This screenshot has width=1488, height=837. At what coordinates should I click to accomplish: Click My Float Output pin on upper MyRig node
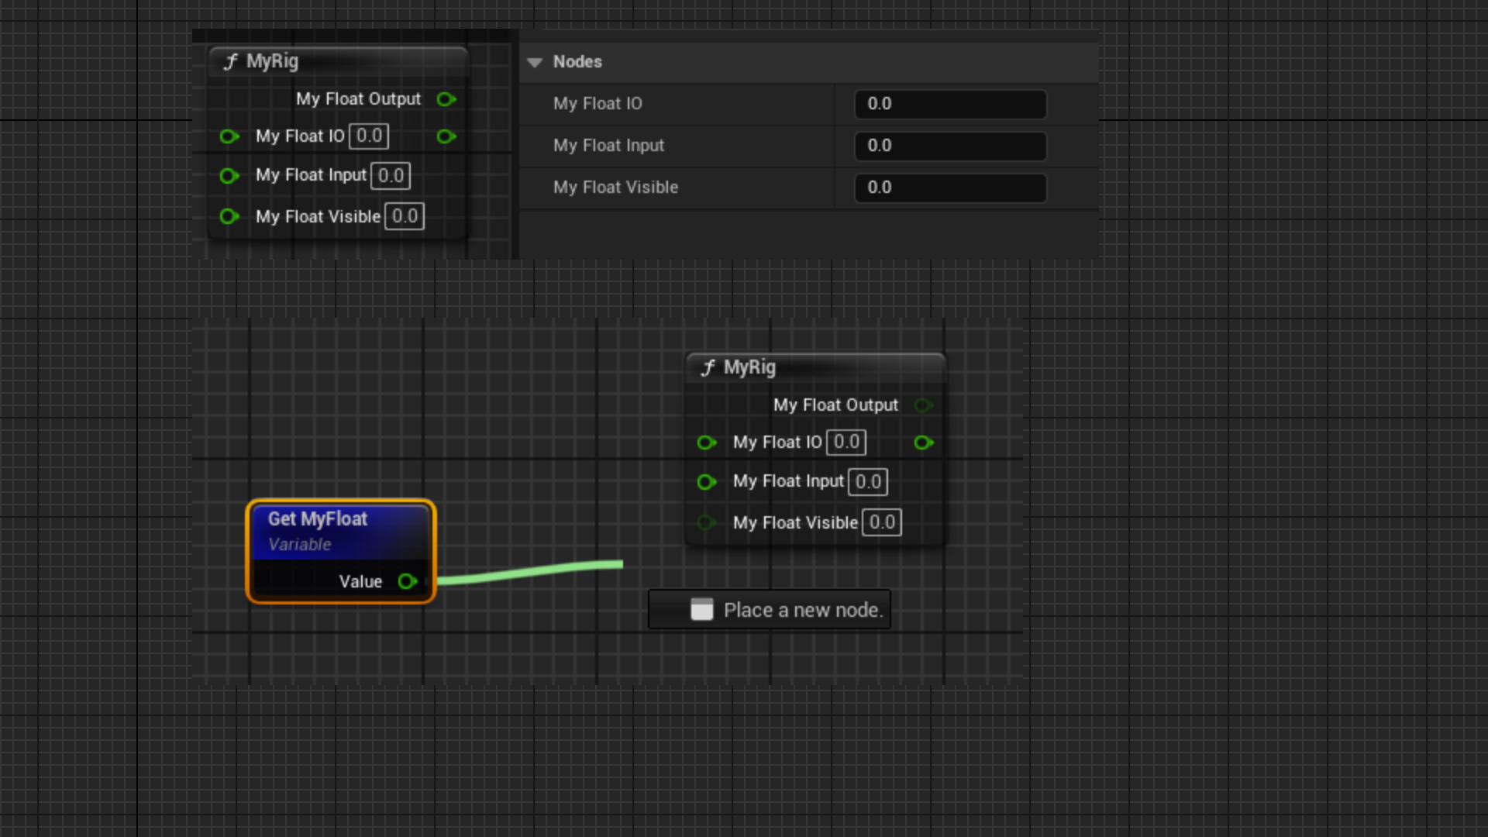coord(446,99)
